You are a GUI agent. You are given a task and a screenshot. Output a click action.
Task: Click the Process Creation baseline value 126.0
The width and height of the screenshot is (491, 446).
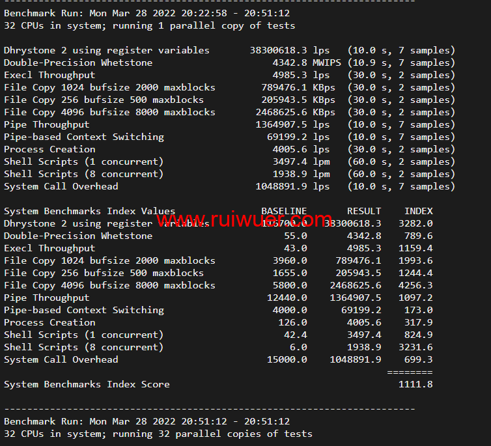292,322
